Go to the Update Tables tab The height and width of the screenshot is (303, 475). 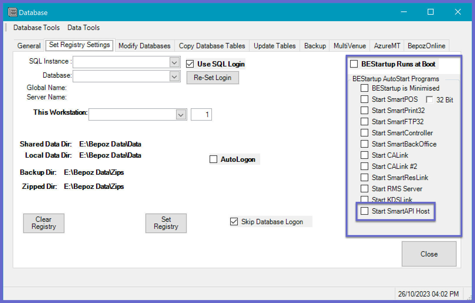click(275, 46)
